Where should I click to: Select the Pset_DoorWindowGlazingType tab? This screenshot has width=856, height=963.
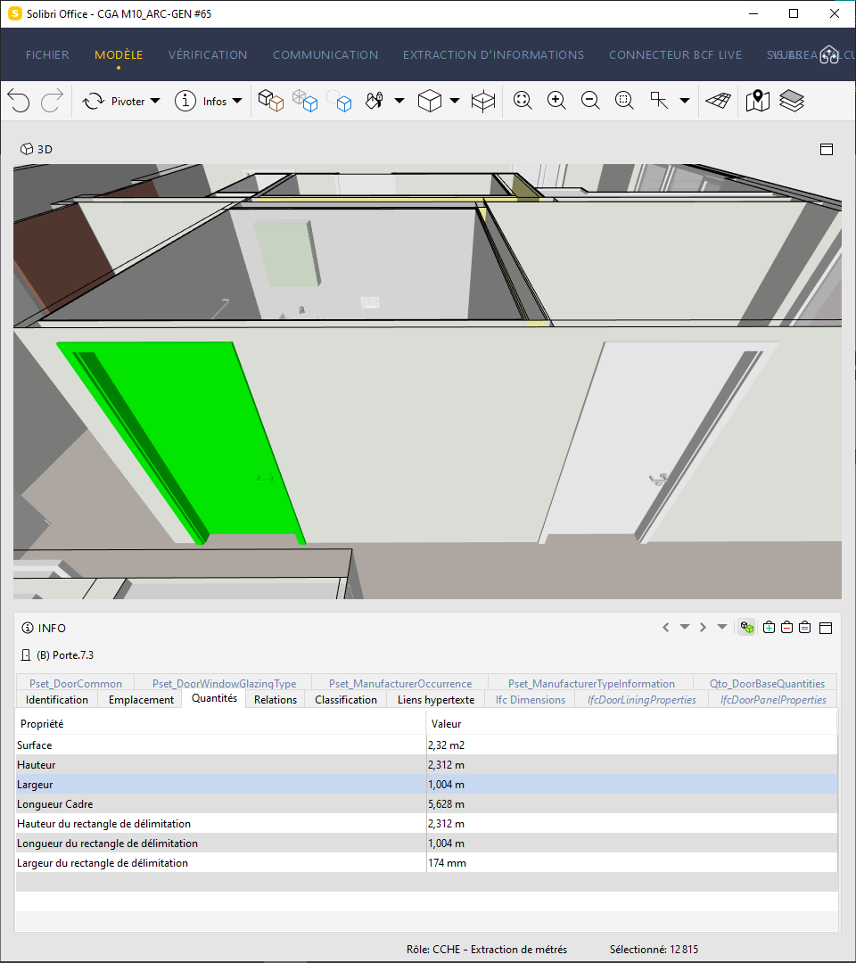pos(224,684)
